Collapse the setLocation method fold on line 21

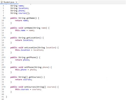pyautogui.click(x=5, y=47)
